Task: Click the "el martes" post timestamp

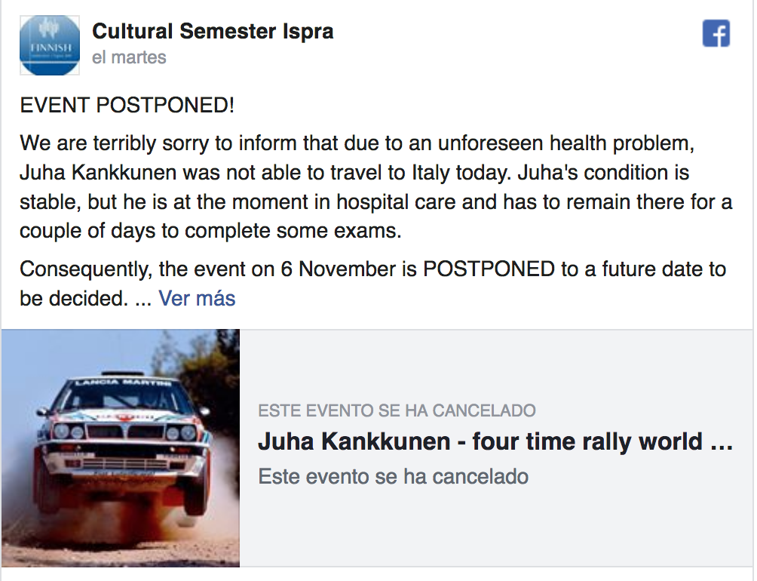Action: click(129, 57)
